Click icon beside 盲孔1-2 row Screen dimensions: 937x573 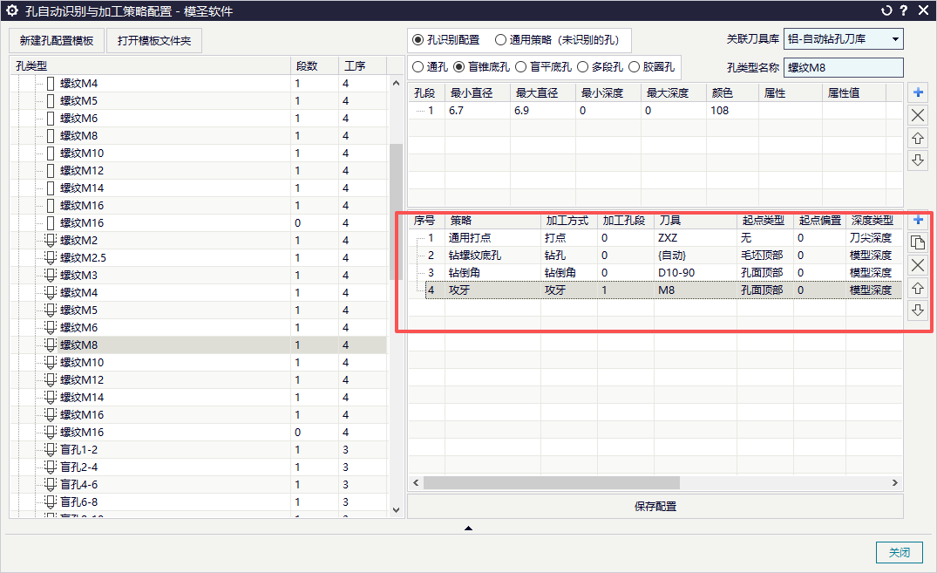tap(51, 450)
